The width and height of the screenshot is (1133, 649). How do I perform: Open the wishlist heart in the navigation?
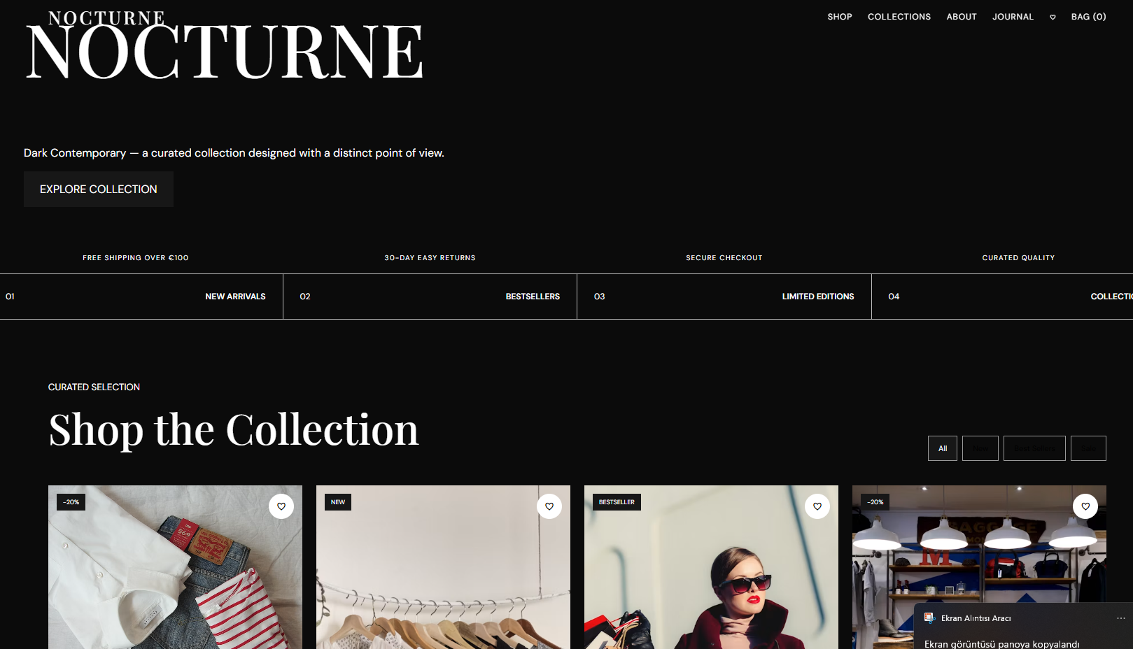pyautogui.click(x=1053, y=17)
